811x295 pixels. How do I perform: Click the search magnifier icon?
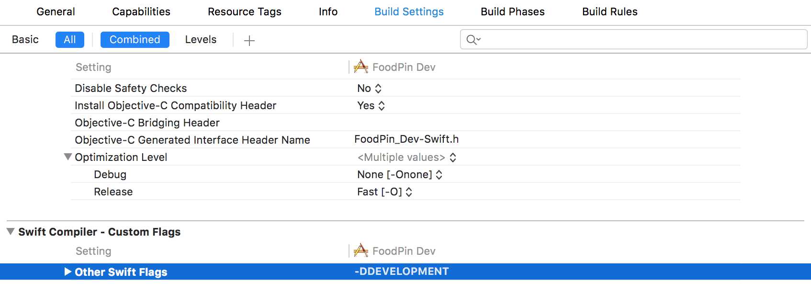click(473, 40)
